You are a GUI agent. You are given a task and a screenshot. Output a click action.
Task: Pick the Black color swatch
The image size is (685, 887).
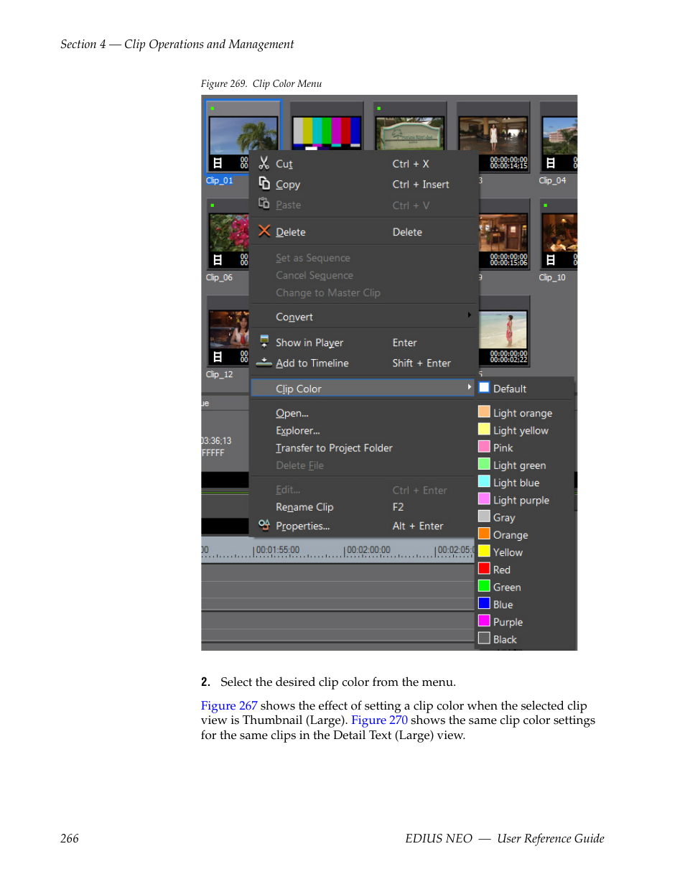click(x=484, y=638)
